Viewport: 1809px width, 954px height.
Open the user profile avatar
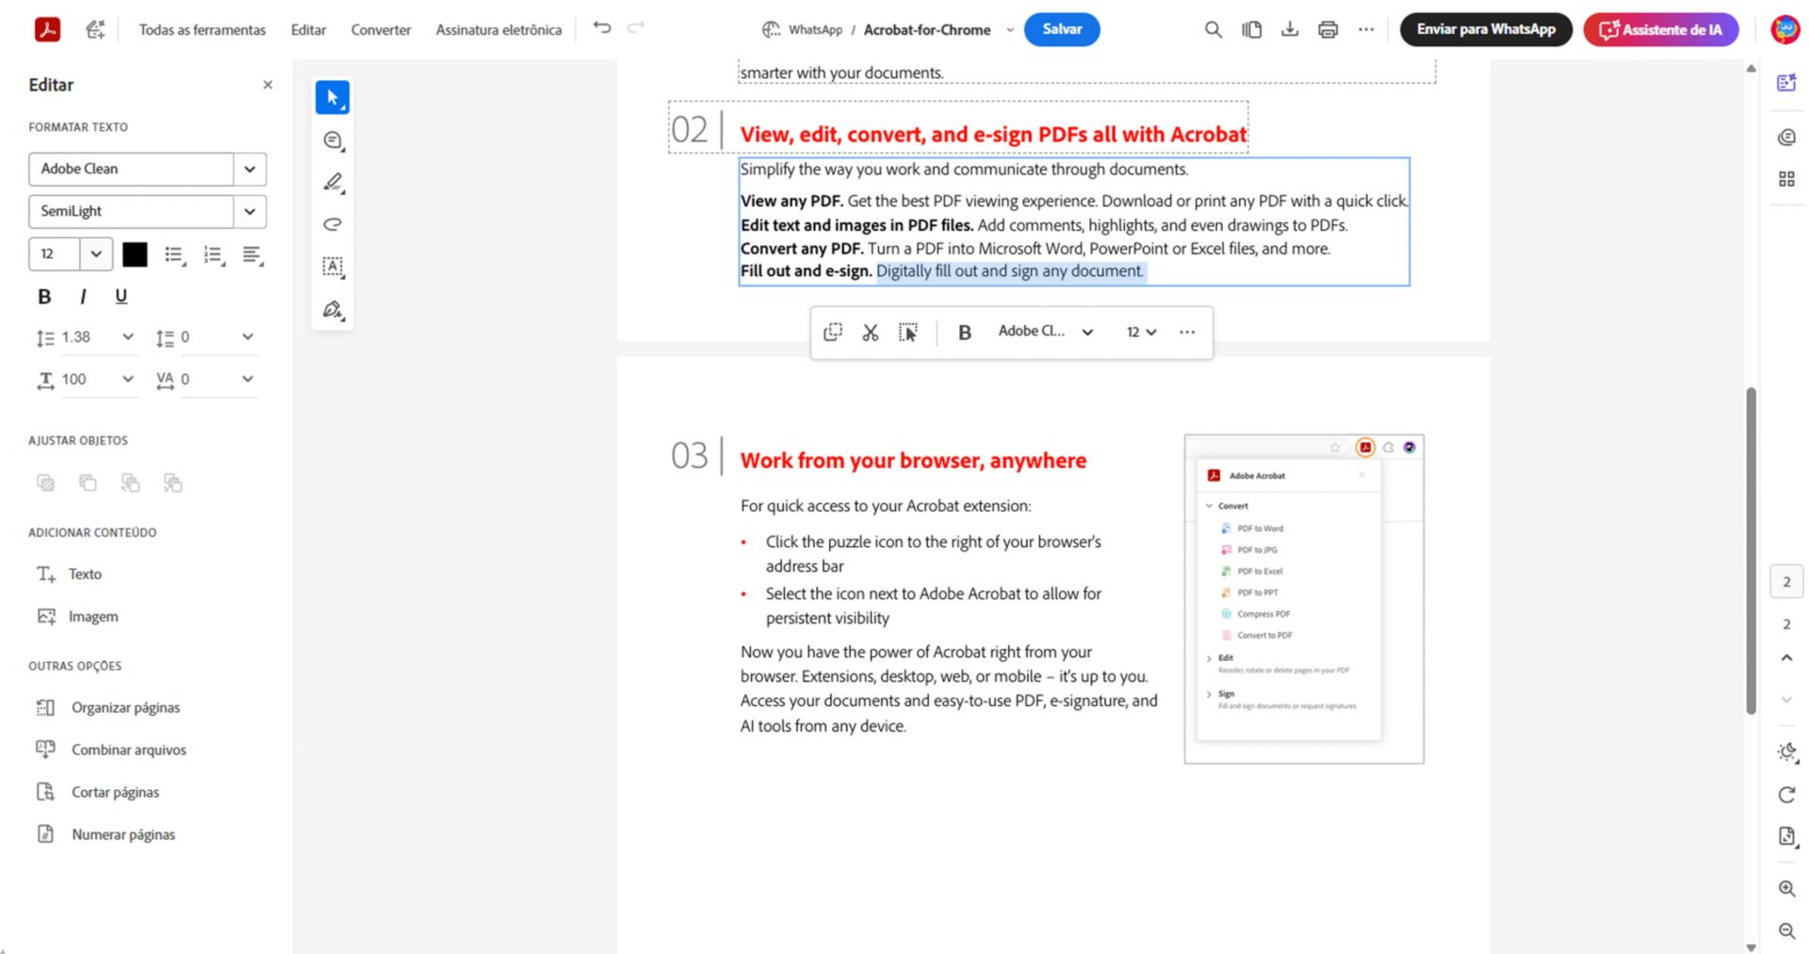tap(1785, 29)
